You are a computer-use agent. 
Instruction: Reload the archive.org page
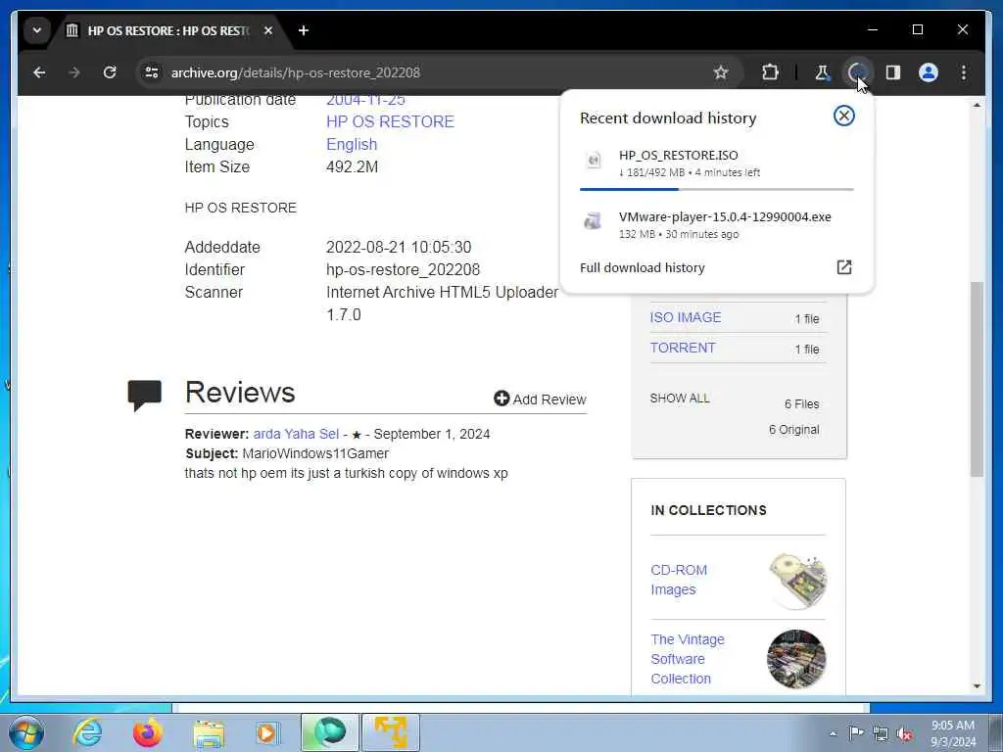tap(110, 72)
